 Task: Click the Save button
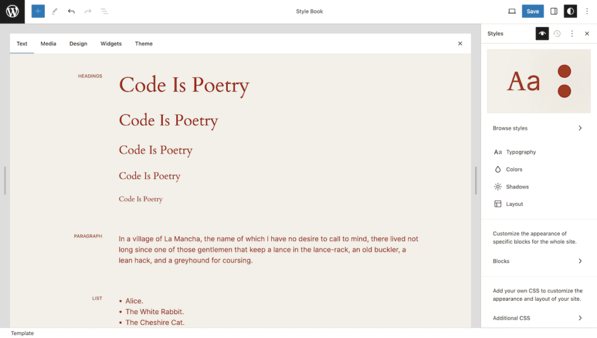point(533,11)
